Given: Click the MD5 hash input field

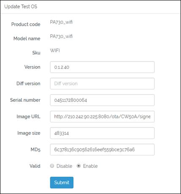Looking at the screenshot, I should point(102,149).
